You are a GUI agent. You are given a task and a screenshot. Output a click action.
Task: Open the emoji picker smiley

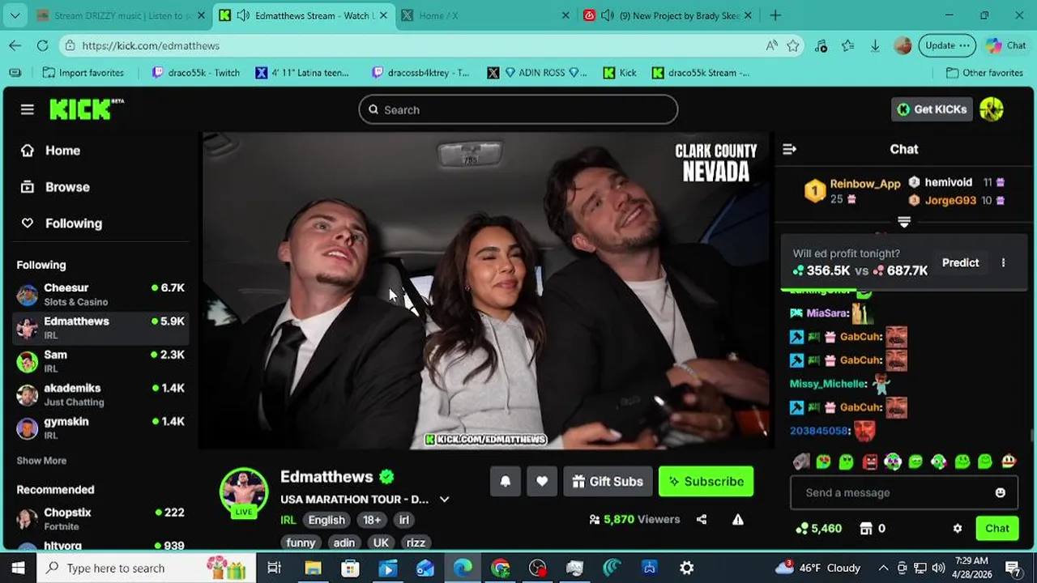1001,492
